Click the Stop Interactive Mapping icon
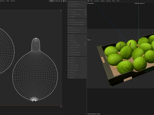 click(69, 25)
